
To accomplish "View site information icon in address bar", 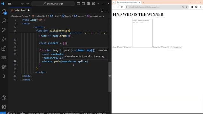I will tap(127, 7).
